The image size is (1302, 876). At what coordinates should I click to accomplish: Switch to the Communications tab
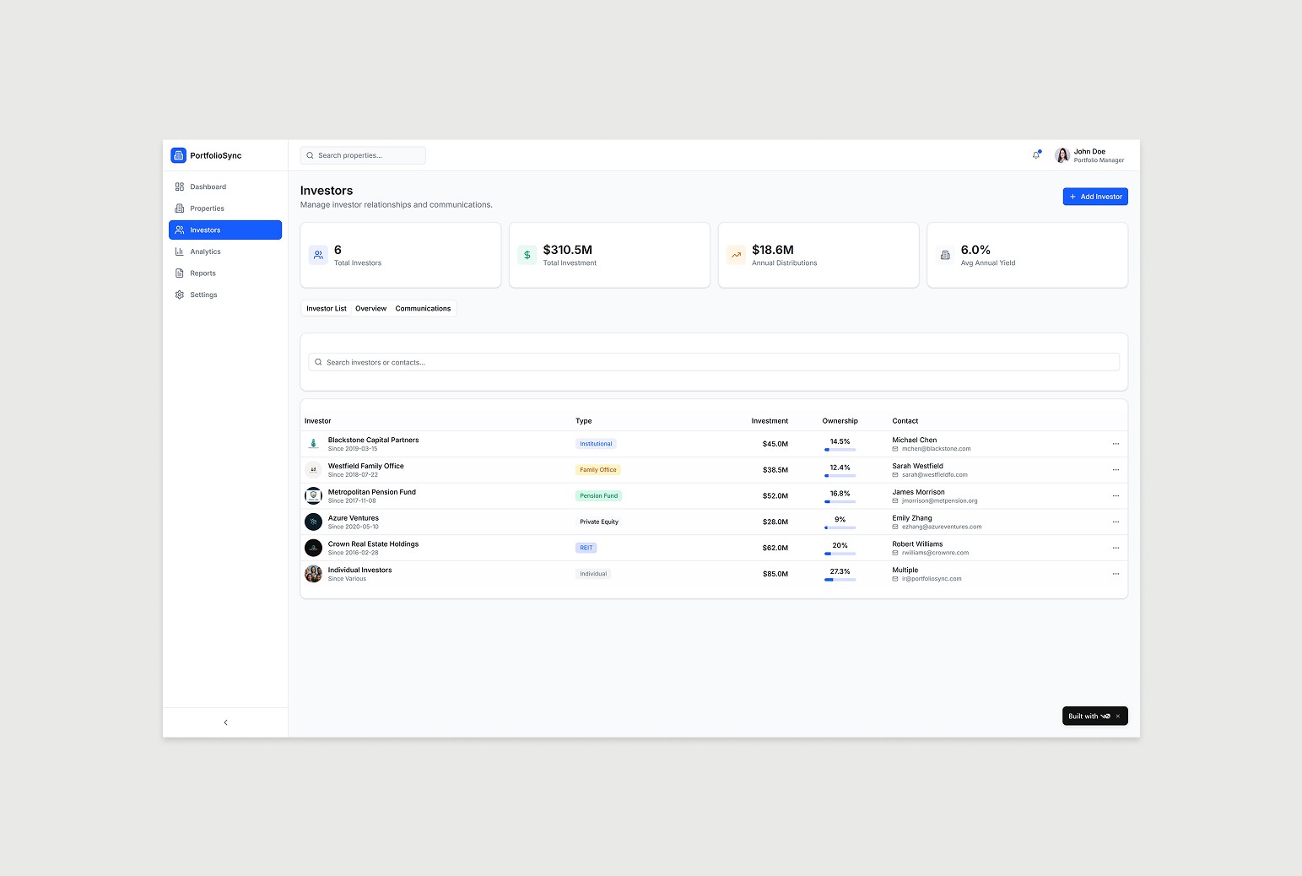[x=423, y=309]
